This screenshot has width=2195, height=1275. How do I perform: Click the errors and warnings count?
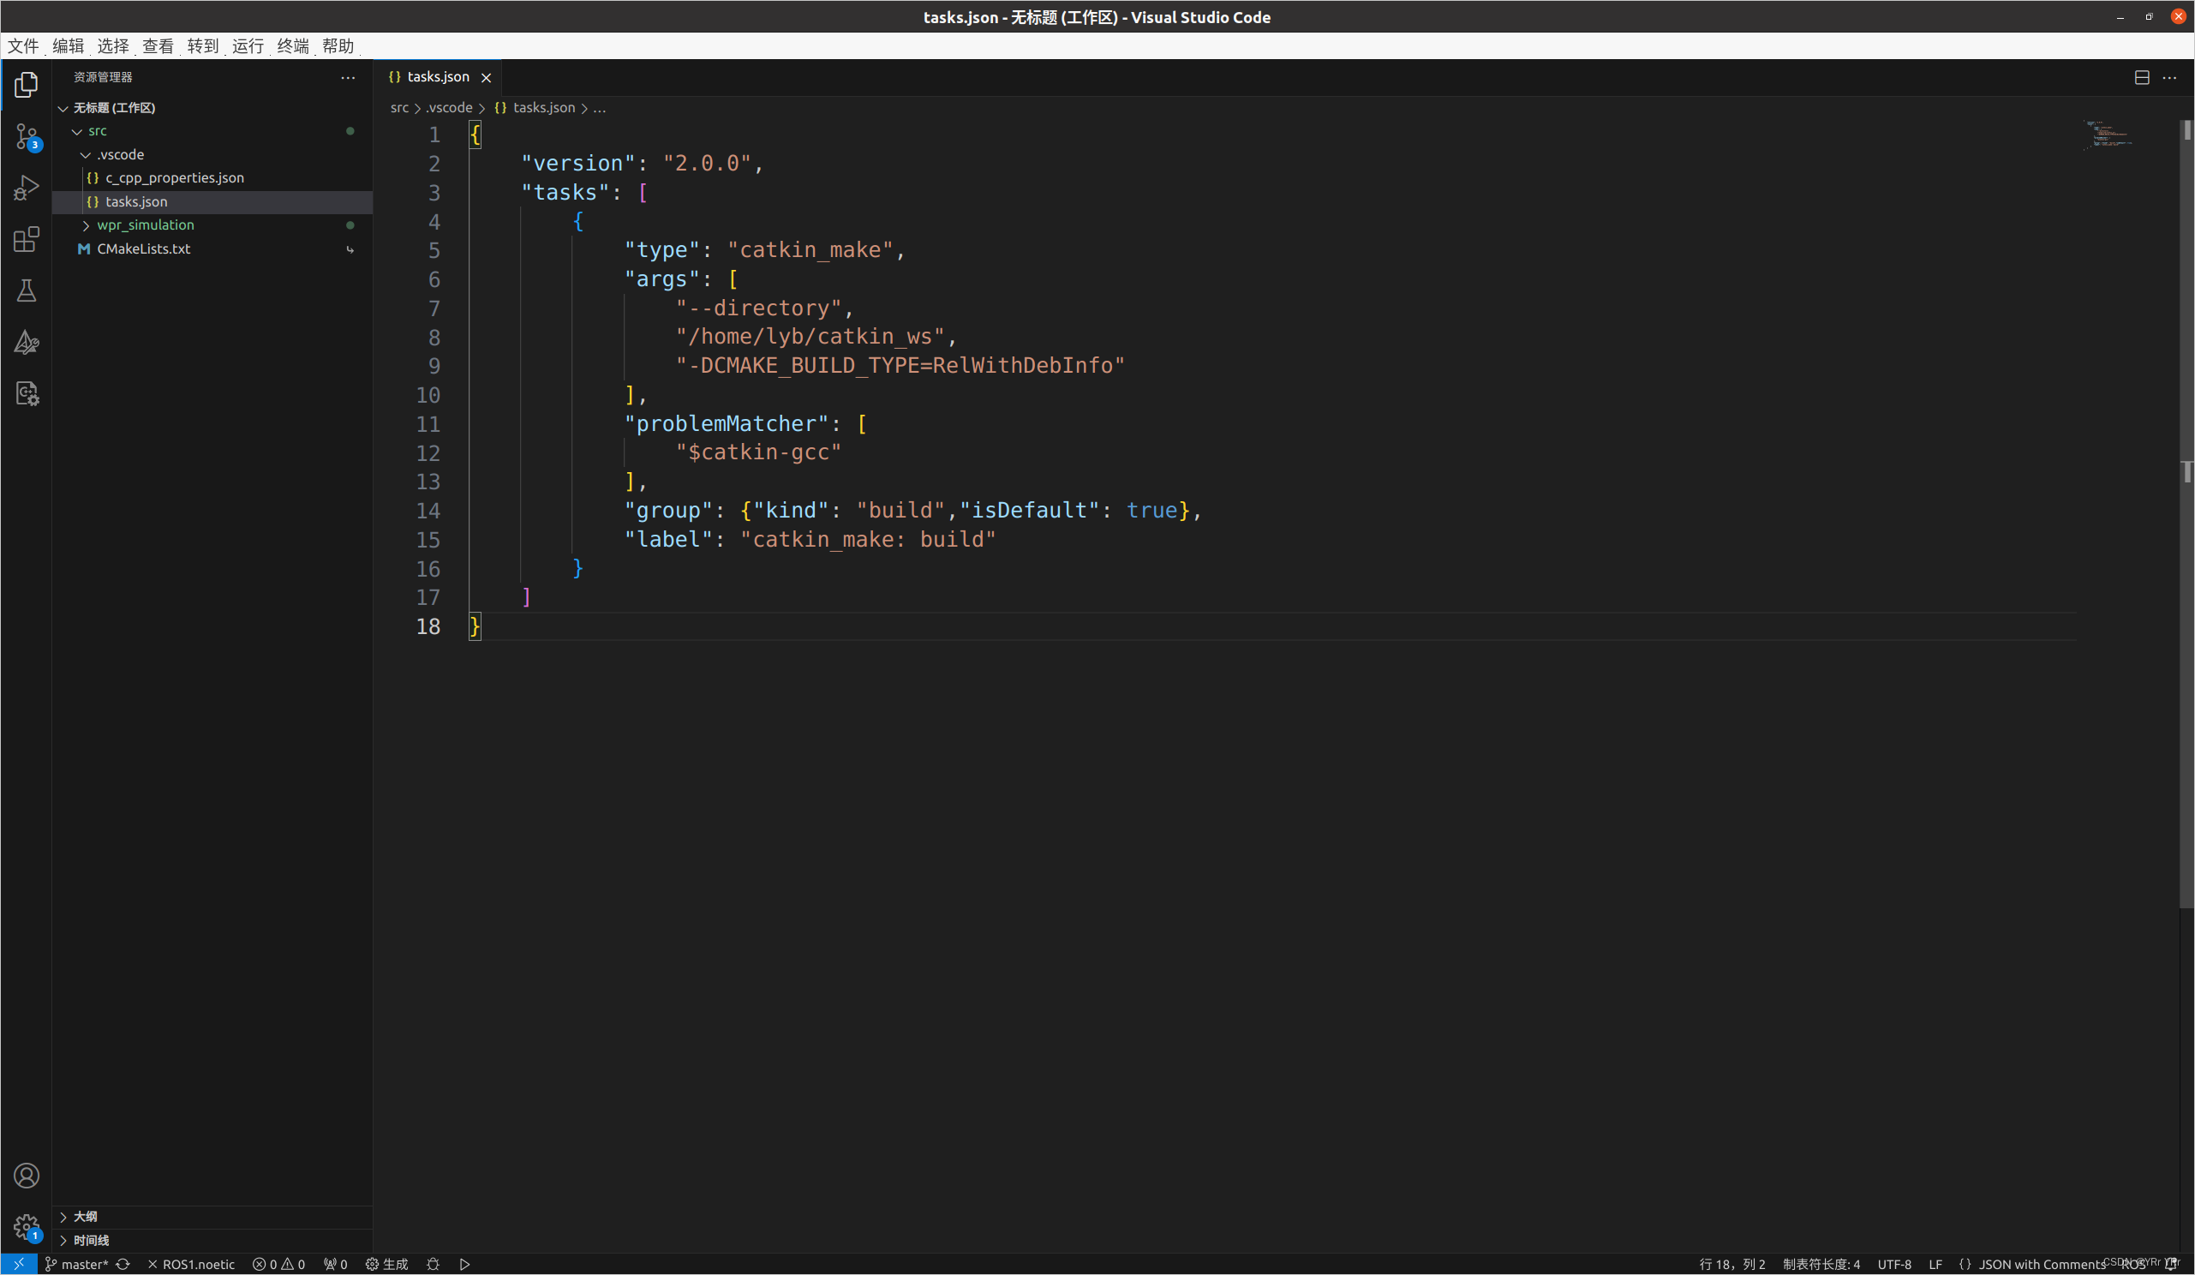[x=278, y=1264]
